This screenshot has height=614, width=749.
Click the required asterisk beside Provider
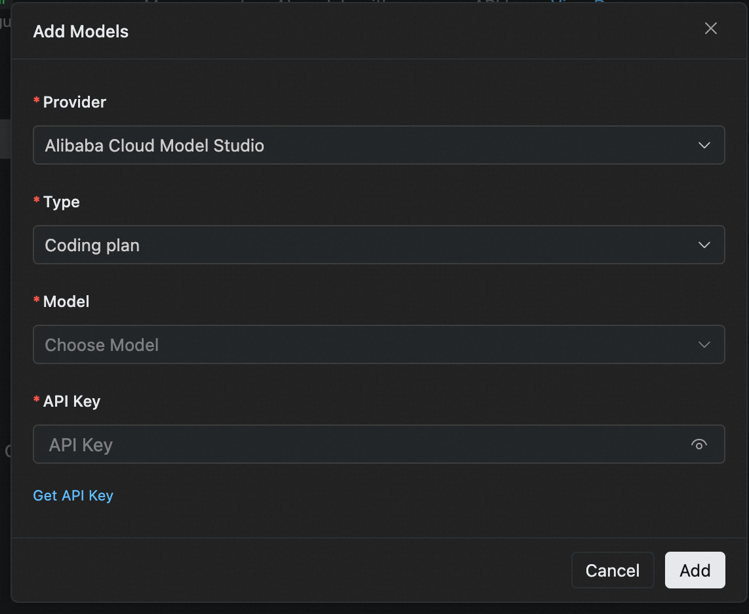tap(36, 102)
